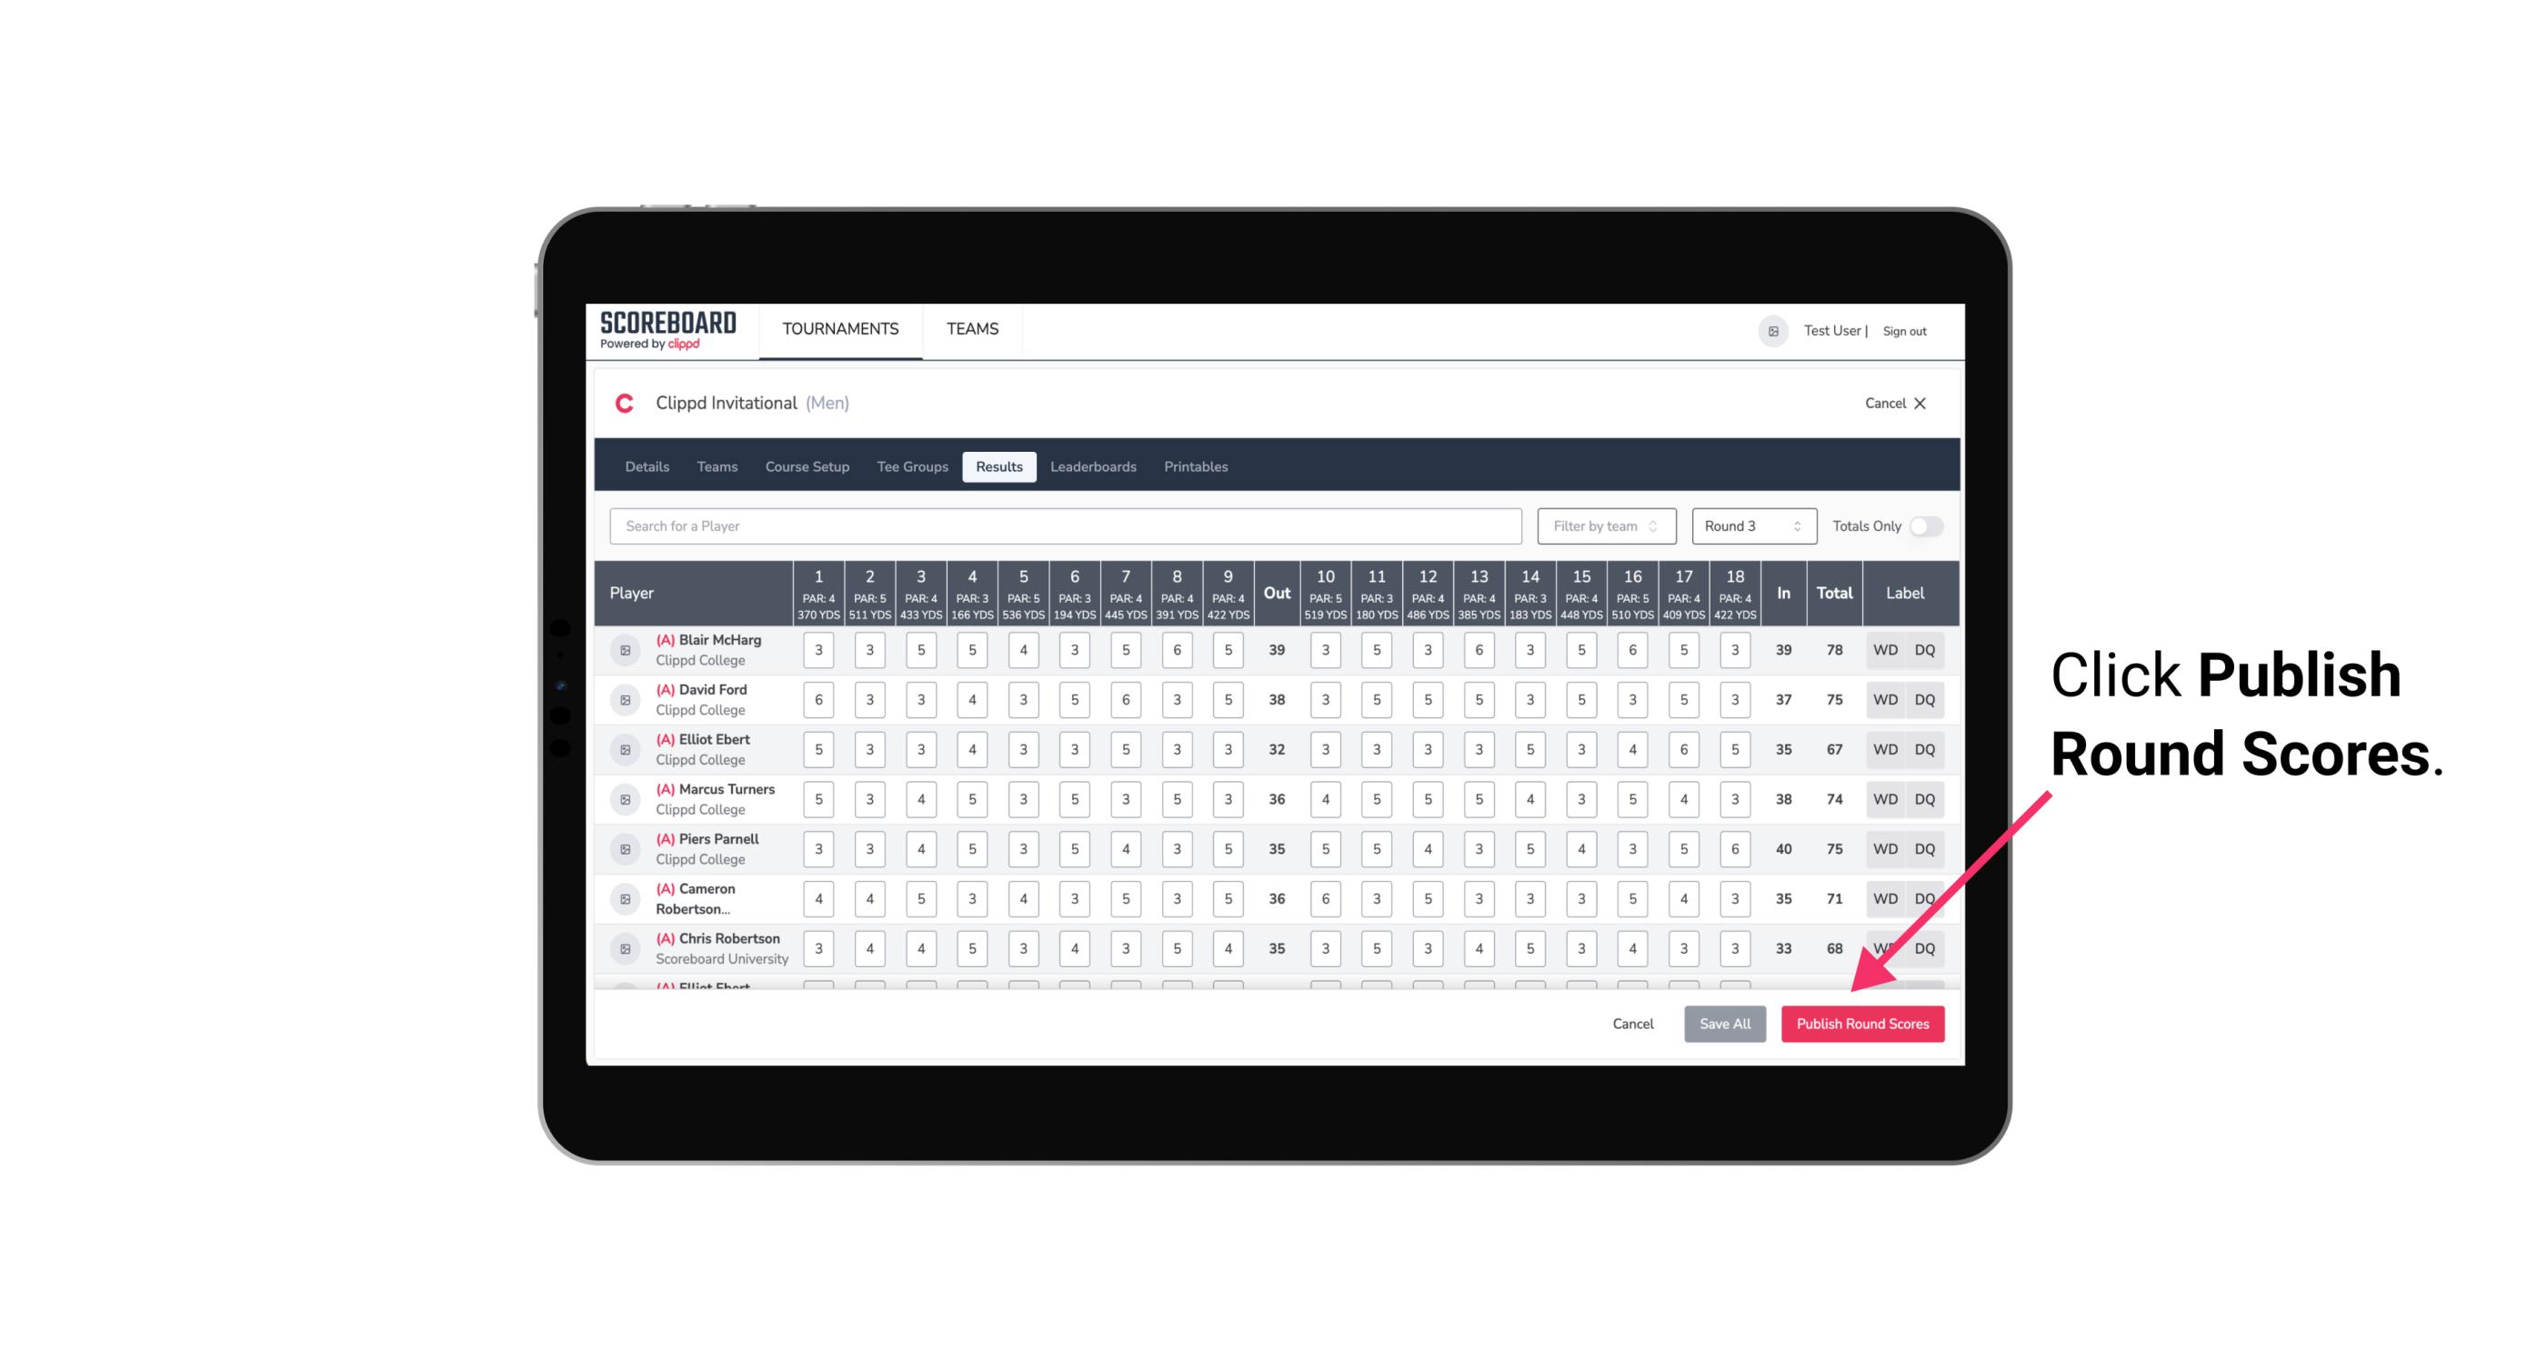Click the Clippd logo icon in header
Image resolution: width=2547 pixels, height=1370 pixels.
[624, 404]
